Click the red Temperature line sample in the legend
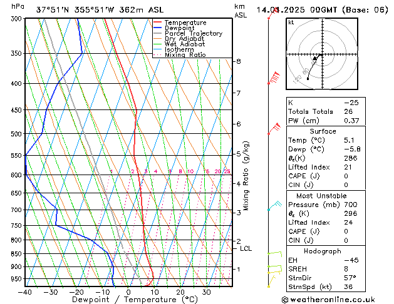 [x=157, y=23]
